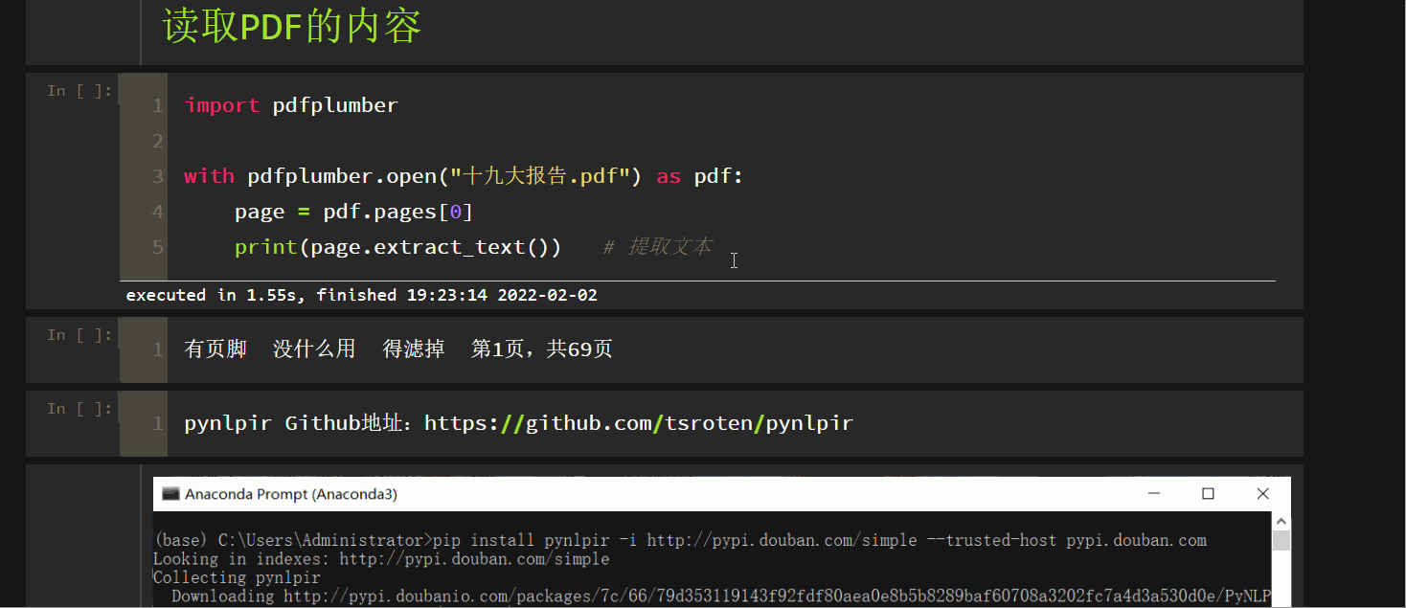Click the In [ ] prompt of the pynlpir cell

[x=77, y=408]
